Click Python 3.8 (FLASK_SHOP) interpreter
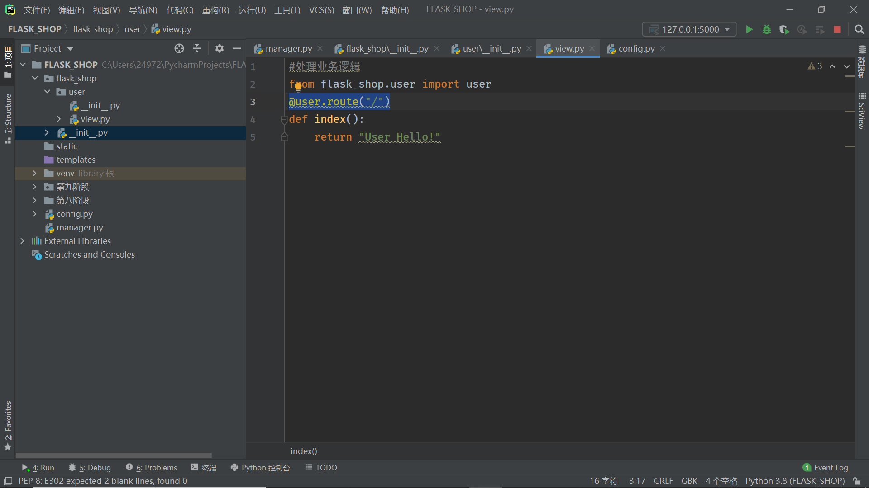The height and width of the screenshot is (488, 869). click(x=795, y=481)
